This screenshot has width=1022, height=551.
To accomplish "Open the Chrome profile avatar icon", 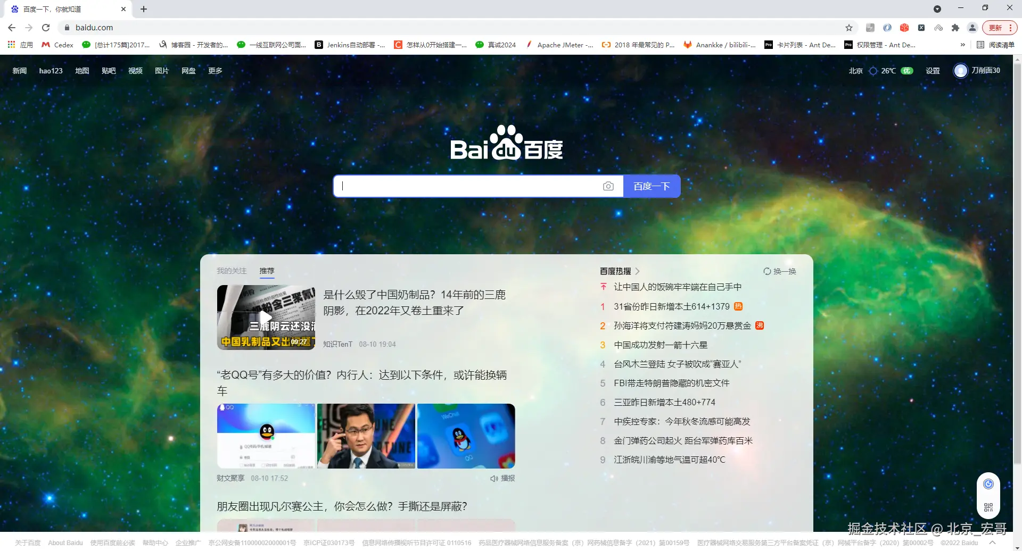I will click(x=972, y=28).
